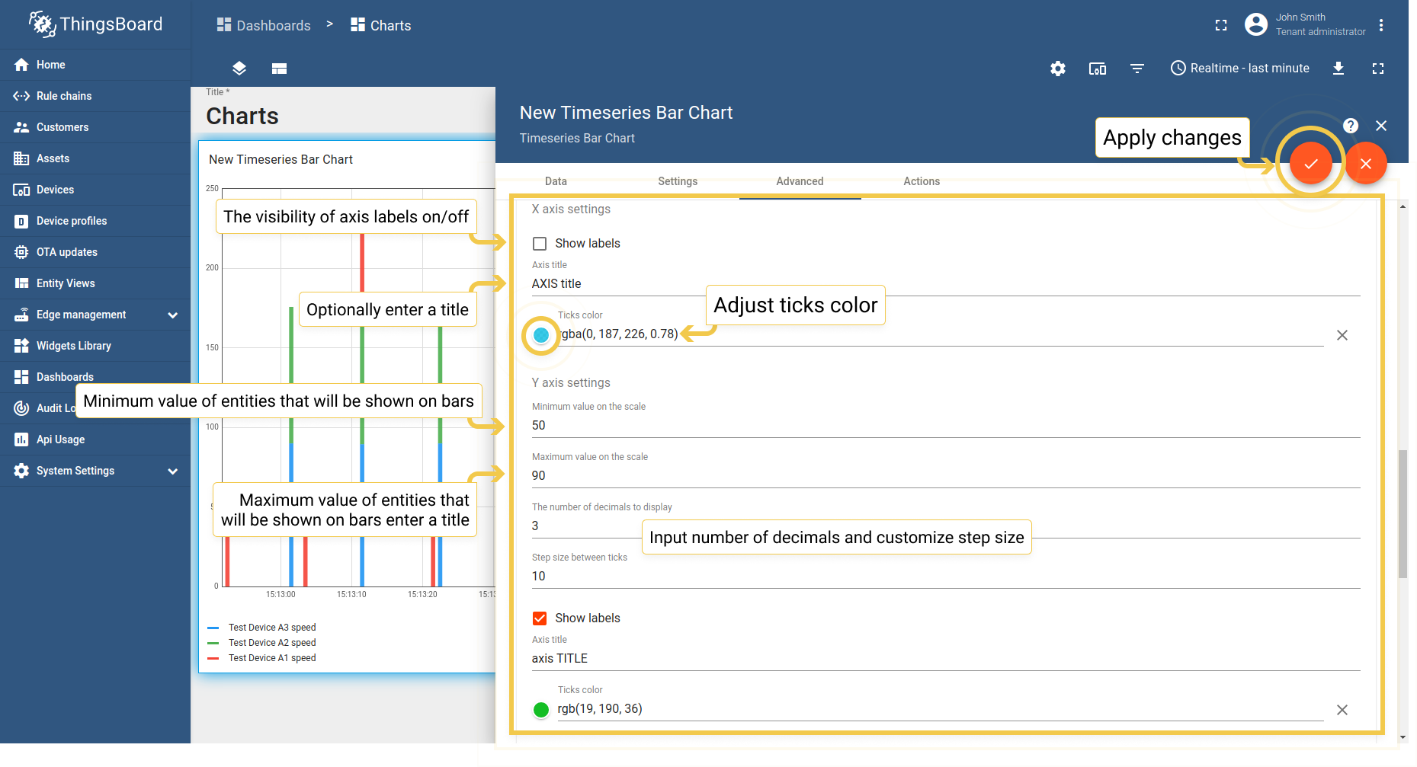Click the orange Decline changes X button
The image size is (1417, 767).
point(1365,164)
